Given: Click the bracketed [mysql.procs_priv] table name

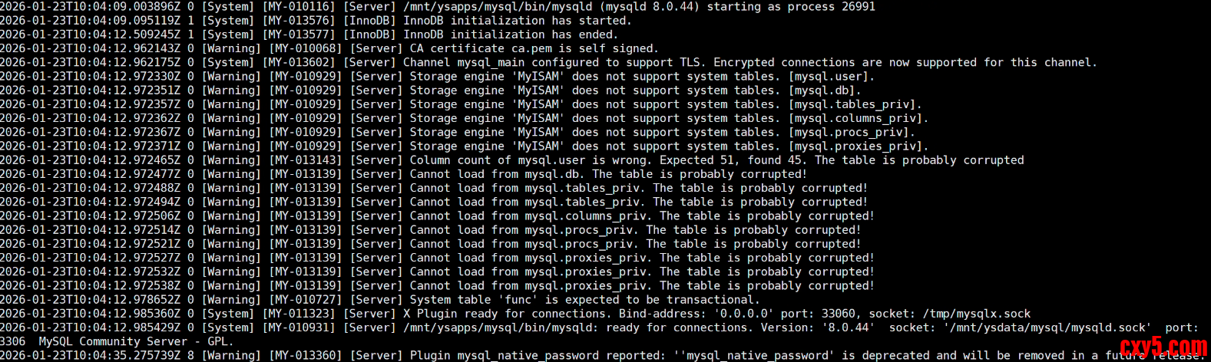Looking at the screenshot, I should [852, 133].
